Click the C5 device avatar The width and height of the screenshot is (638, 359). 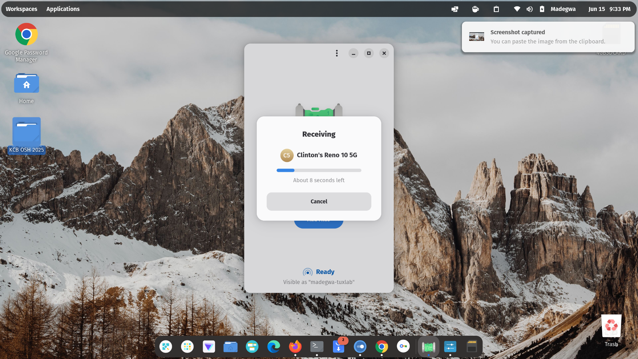click(x=287, y=155)
